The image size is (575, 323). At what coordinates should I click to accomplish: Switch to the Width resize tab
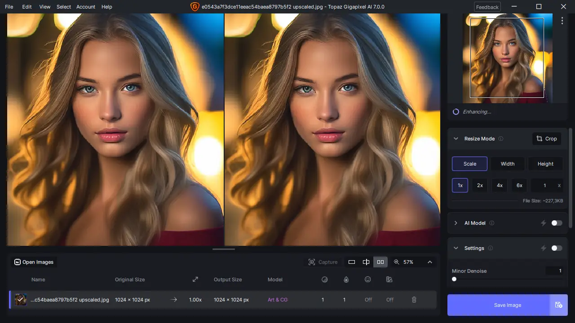click(508, 164)
